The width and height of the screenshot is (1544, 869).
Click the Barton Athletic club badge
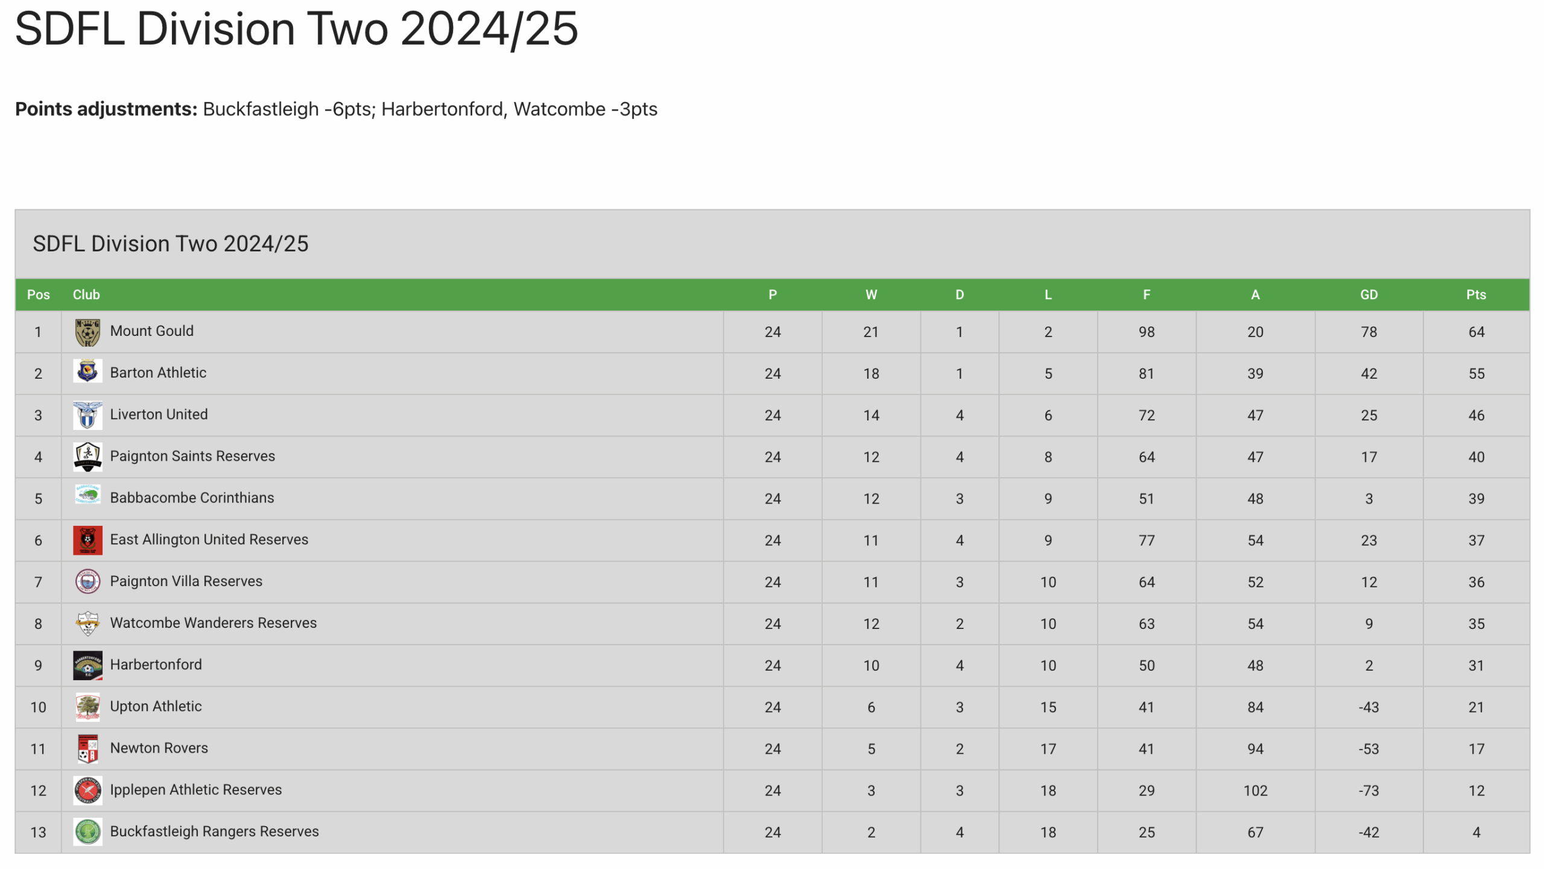tap(87, 373)
